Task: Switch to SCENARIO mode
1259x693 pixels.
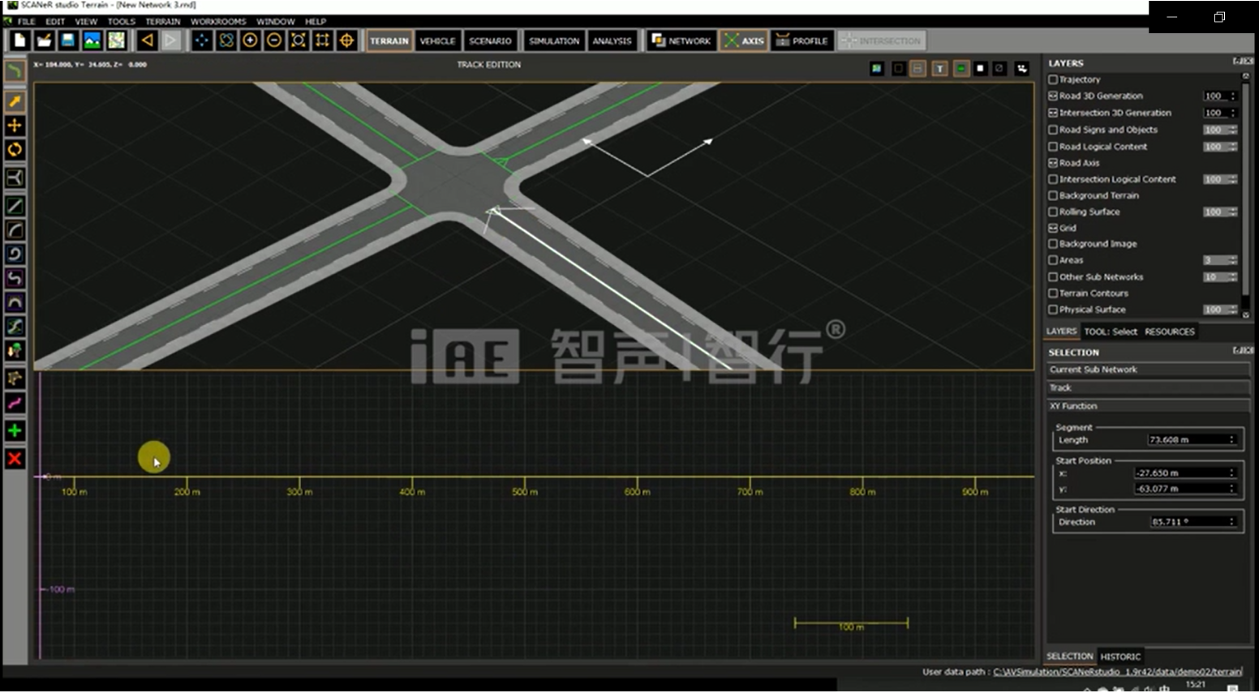Action: click(490, 41)
